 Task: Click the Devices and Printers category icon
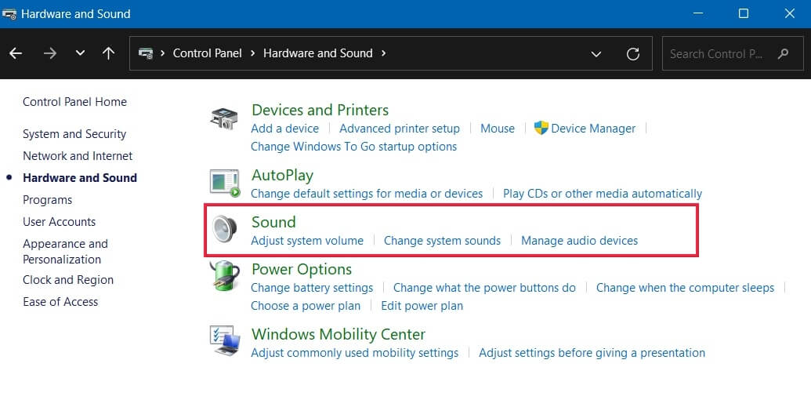224,118
